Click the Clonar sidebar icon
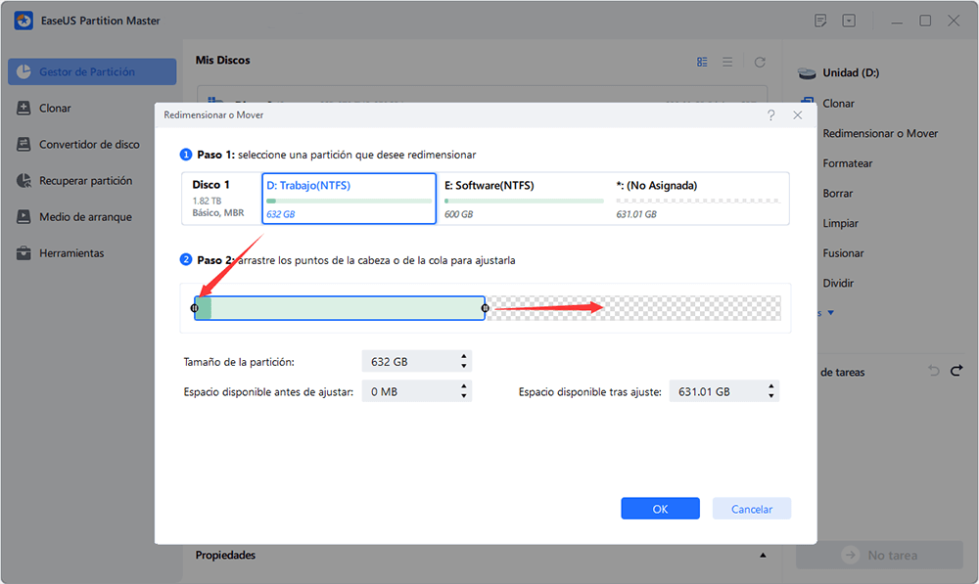 click(x=23, y=108)
